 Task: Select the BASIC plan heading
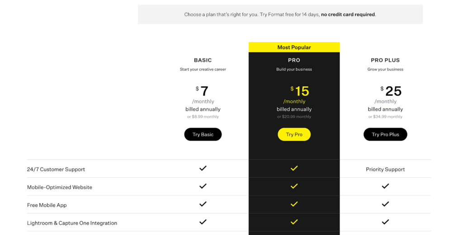pyautogui.click(x=203, y=60)
